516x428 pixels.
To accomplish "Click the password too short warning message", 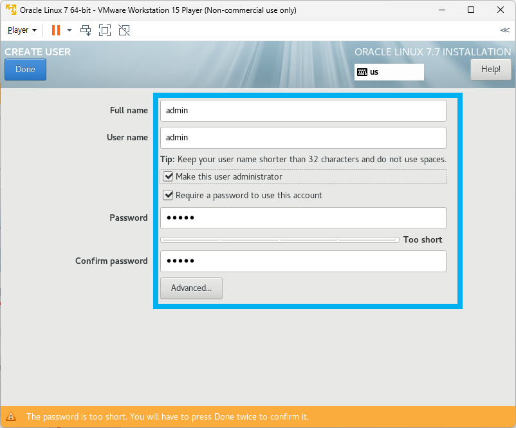I will click(x=167, y=417).
